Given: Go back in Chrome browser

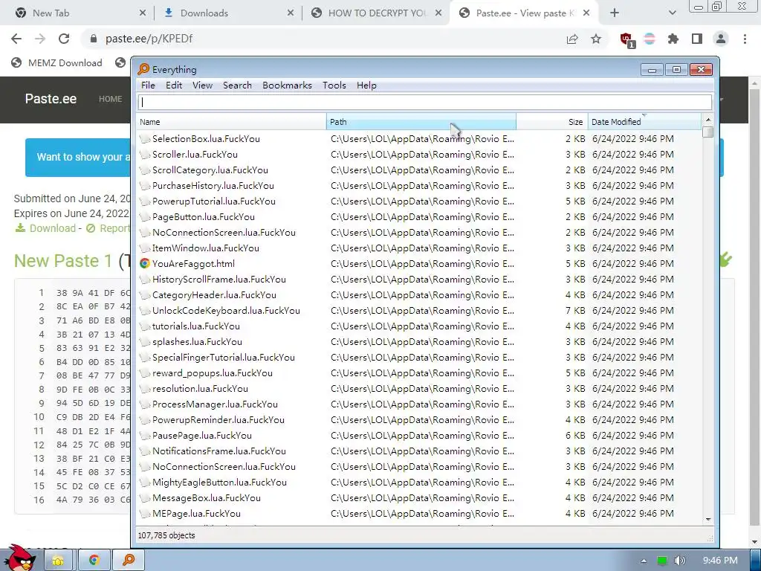Looking at the screenshot, I should point(16,39).
